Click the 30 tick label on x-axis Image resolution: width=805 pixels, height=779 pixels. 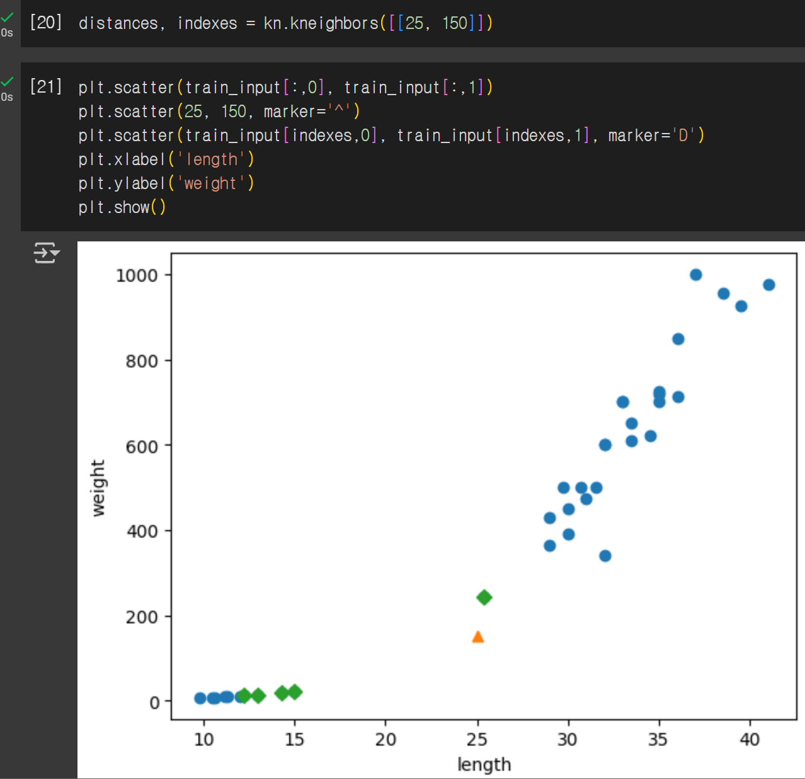pyautogui.click(x=568, y=739)
